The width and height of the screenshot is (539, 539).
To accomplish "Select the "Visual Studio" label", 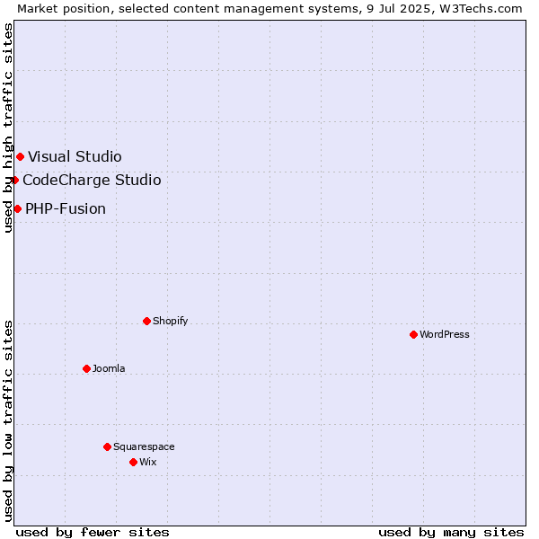I will point(75,156).
